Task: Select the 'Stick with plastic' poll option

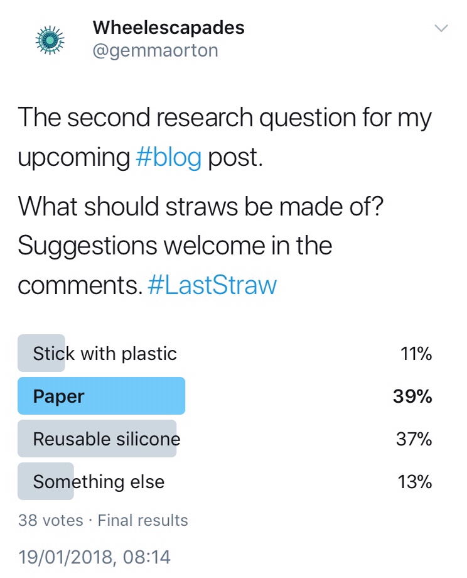Action: click(105, 354)
